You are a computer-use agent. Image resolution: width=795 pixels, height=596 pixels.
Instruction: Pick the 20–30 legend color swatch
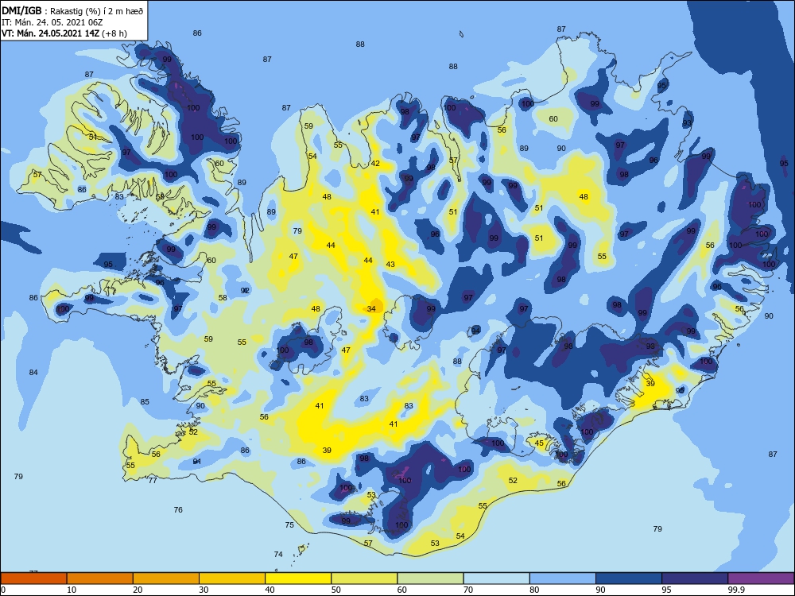(166, 579)
